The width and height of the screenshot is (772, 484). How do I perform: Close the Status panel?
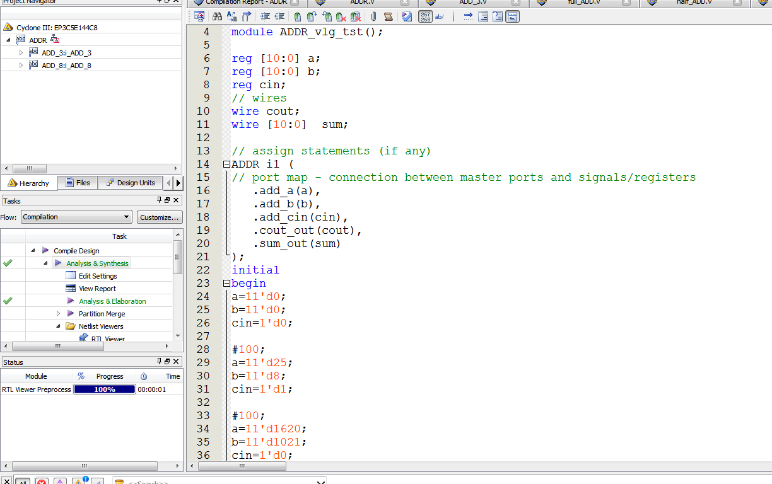[x=176, y=362]
